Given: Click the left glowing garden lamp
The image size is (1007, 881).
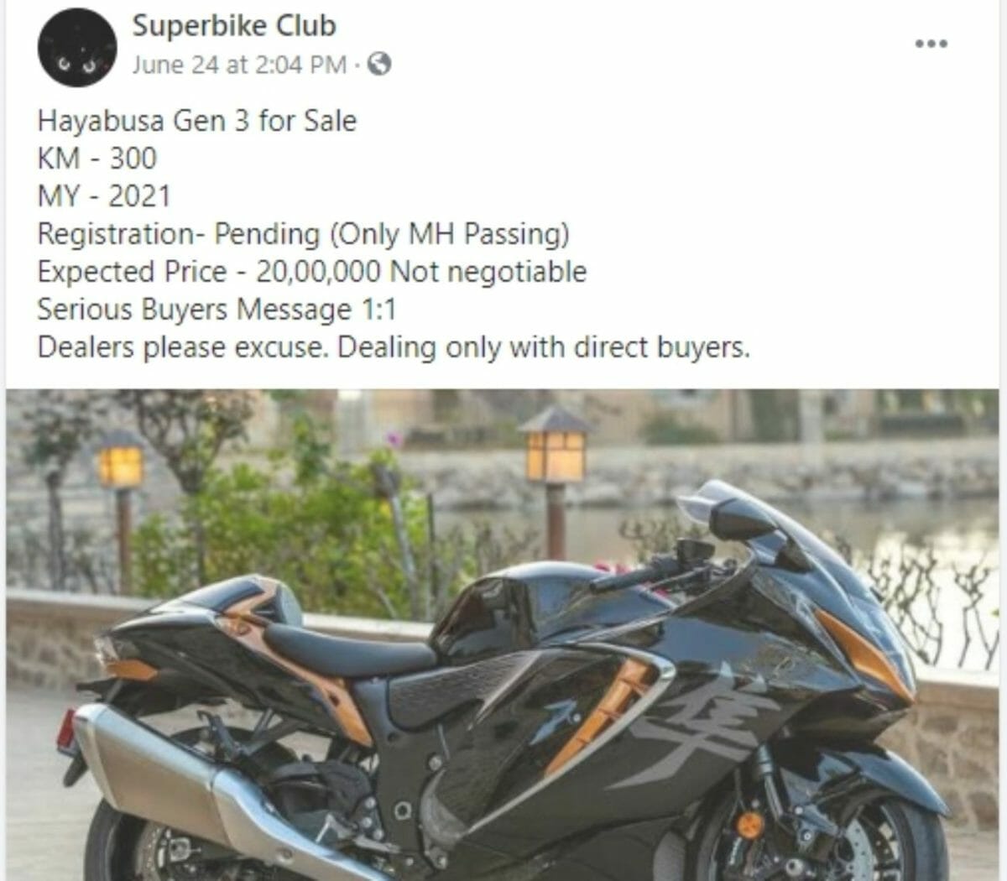Looking at the screenshot, I should 121,467.
